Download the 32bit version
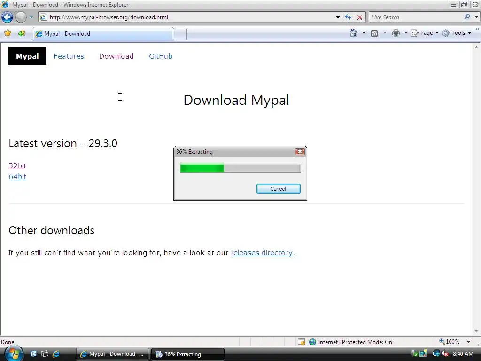The height and width of the screenshot is (361, 481). coord(17,166)
